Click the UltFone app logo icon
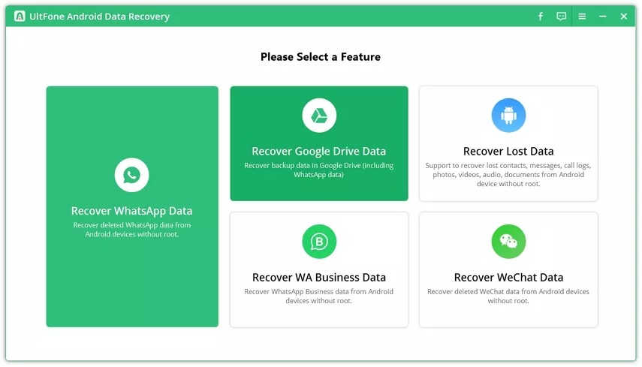This screenshot has height=367, width=642. (20, 17)
